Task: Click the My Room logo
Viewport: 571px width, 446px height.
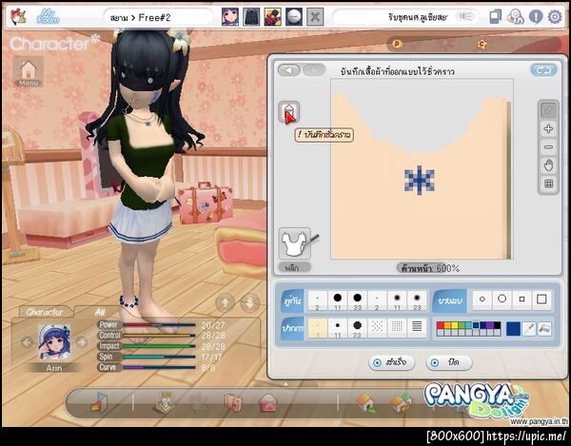Action: 48,17
